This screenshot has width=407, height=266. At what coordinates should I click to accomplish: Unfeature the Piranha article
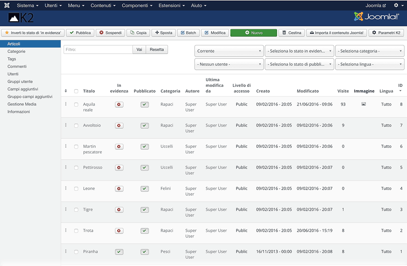(x=119, y=252)
